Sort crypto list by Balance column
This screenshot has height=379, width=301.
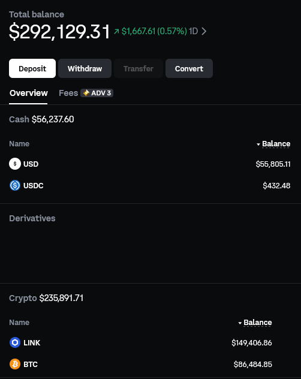[255, 323]
